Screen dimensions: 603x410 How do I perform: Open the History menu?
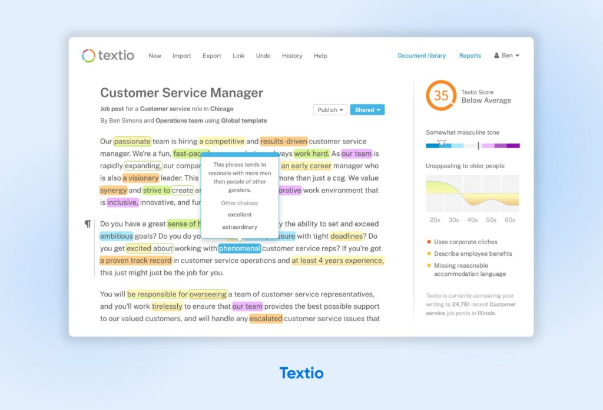tap(292, 56)
